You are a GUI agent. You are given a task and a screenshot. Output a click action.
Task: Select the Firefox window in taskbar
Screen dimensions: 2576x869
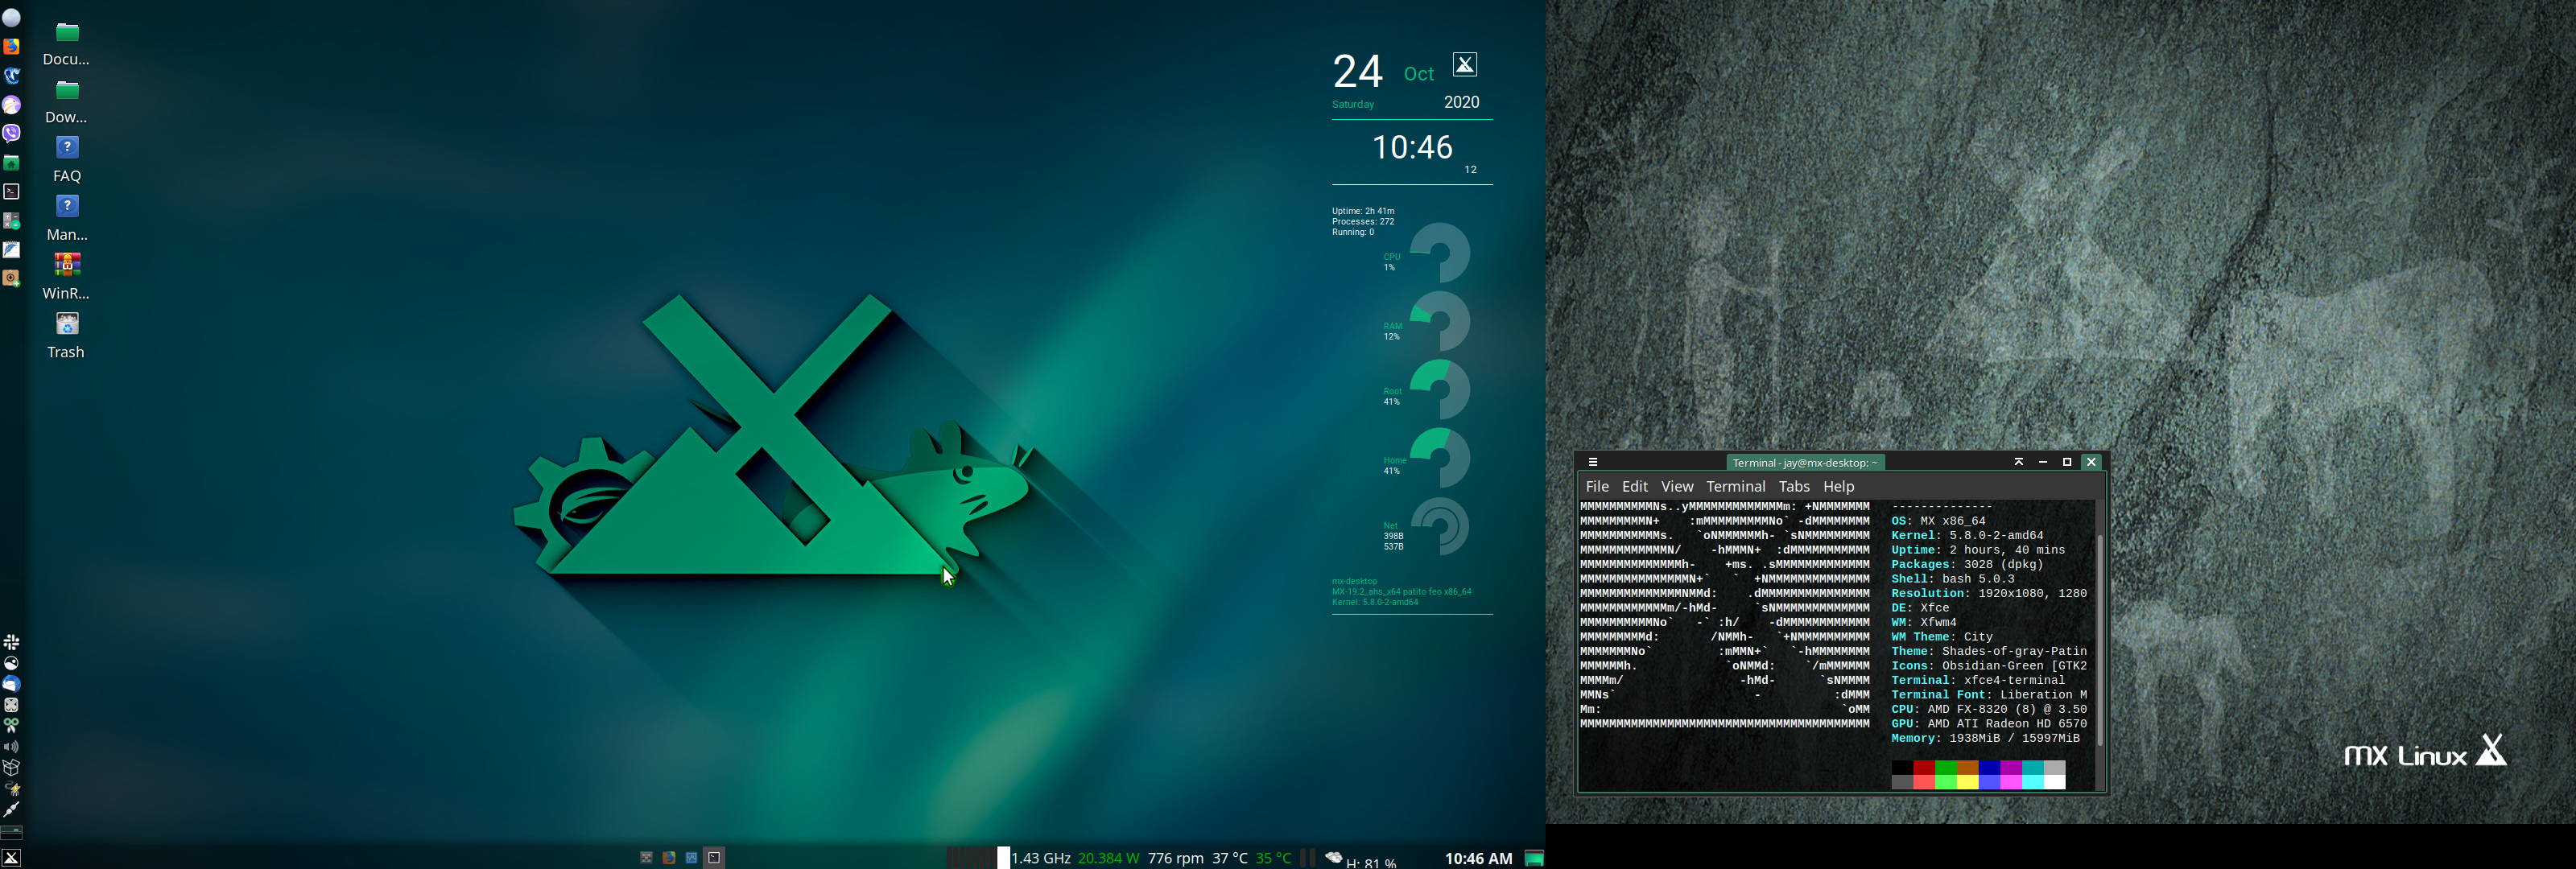pos(669,858)
